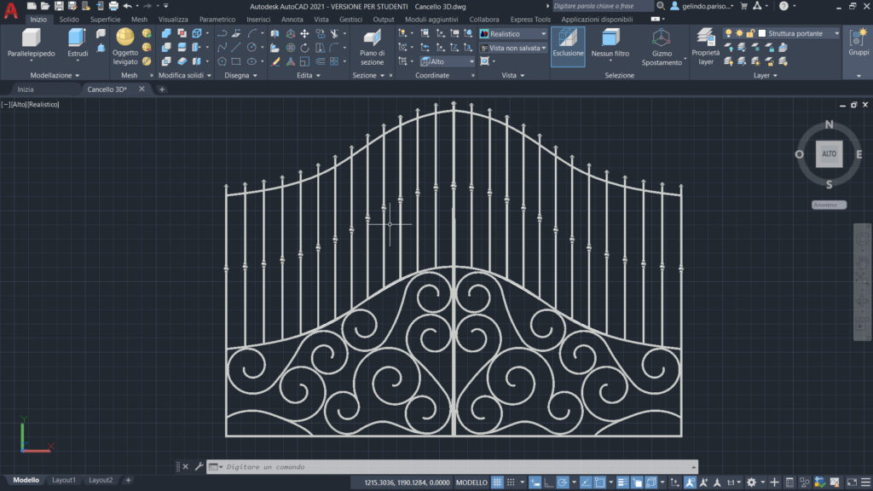Toggle ortho mode in status bar
Viewport: 873px width, 491px height.
549,482
